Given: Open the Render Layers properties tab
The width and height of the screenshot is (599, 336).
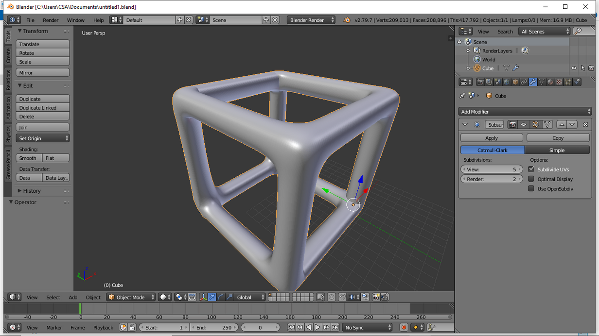Looking at the screenshot, I should [x=489, y=82].
